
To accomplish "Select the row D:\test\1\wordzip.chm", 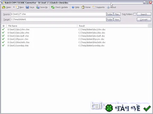I will [18, 46].
